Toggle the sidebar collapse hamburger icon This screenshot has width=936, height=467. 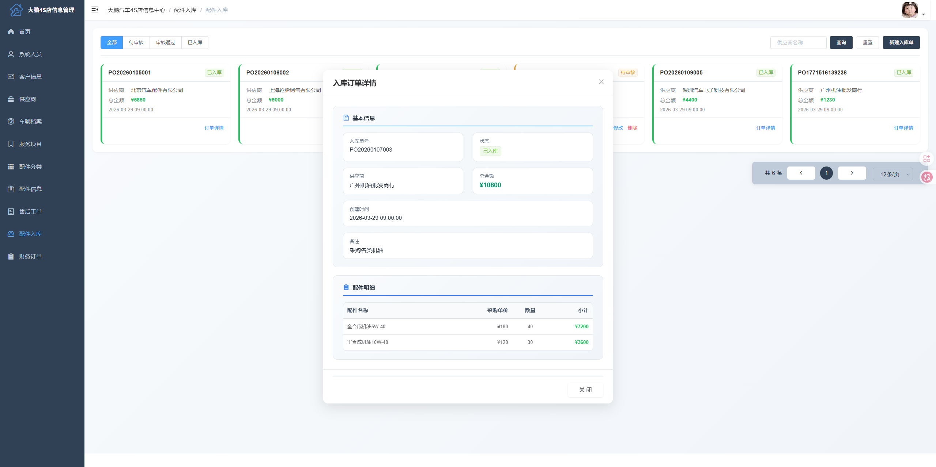95,10
